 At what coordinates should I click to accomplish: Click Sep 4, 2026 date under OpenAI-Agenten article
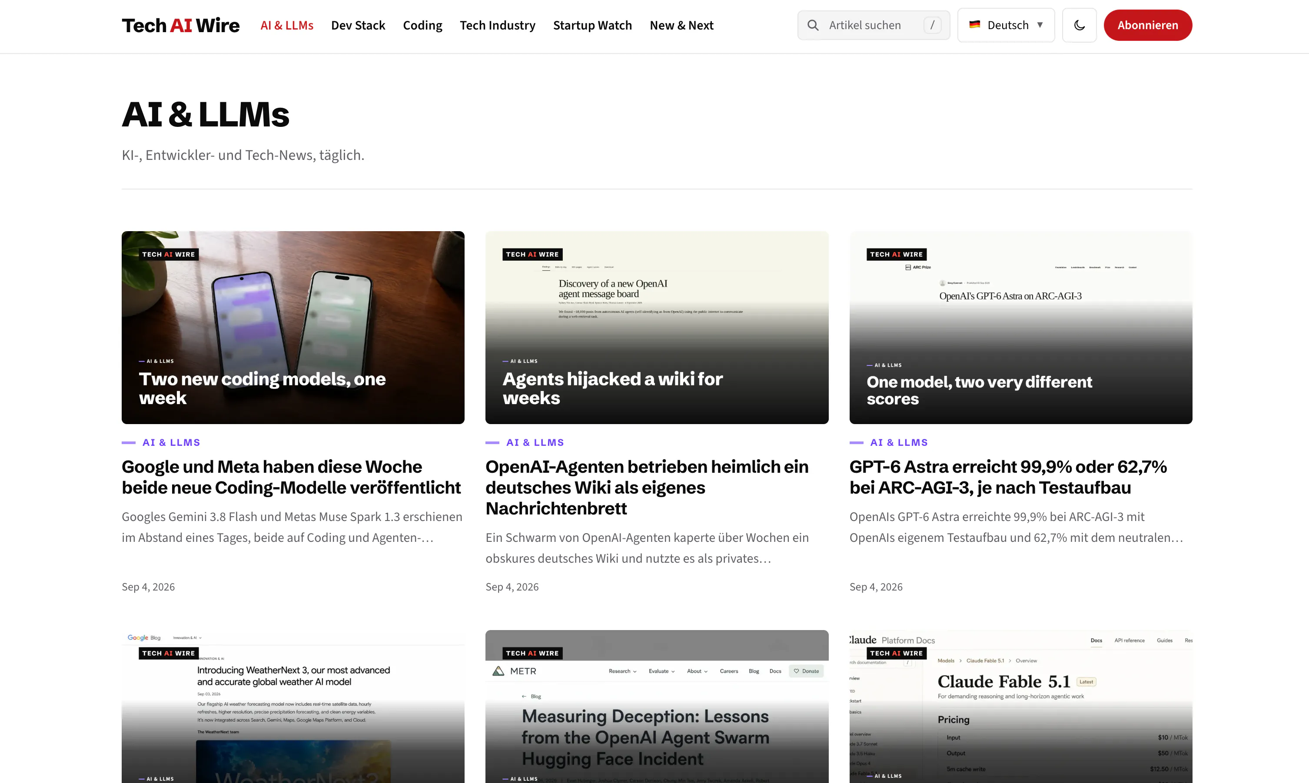click(512, 587)
